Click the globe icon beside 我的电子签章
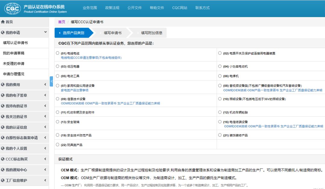This screenshot has width=325, height=189. [x=3, y=95]
